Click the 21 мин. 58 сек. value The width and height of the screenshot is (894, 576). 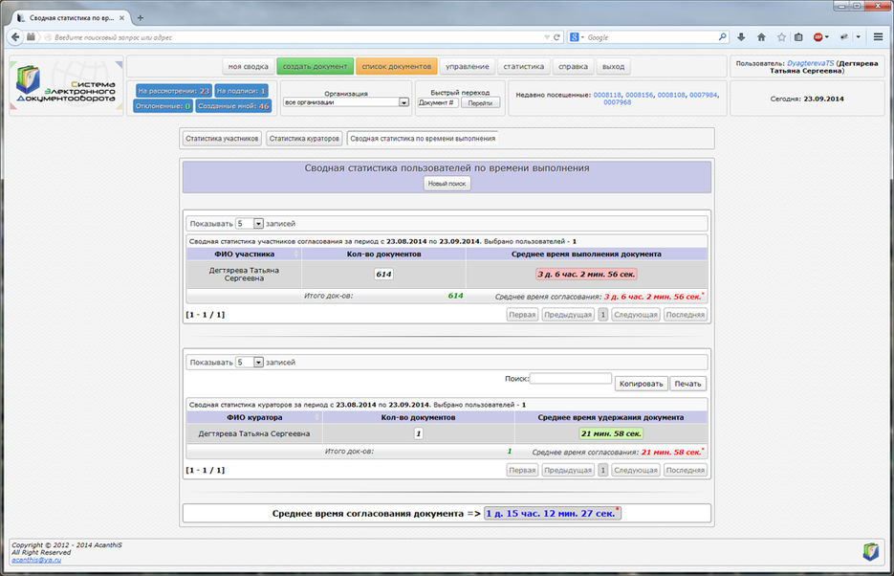(611, 434)
